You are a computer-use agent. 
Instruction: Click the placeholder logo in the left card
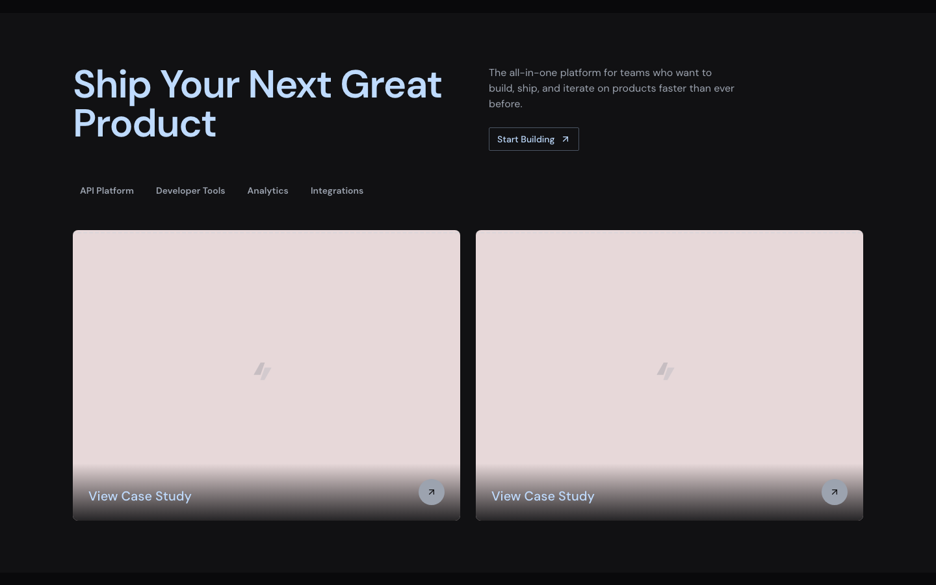coord(263,371)
